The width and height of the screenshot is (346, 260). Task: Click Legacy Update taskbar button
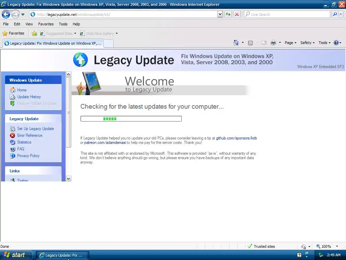point(63,255)
